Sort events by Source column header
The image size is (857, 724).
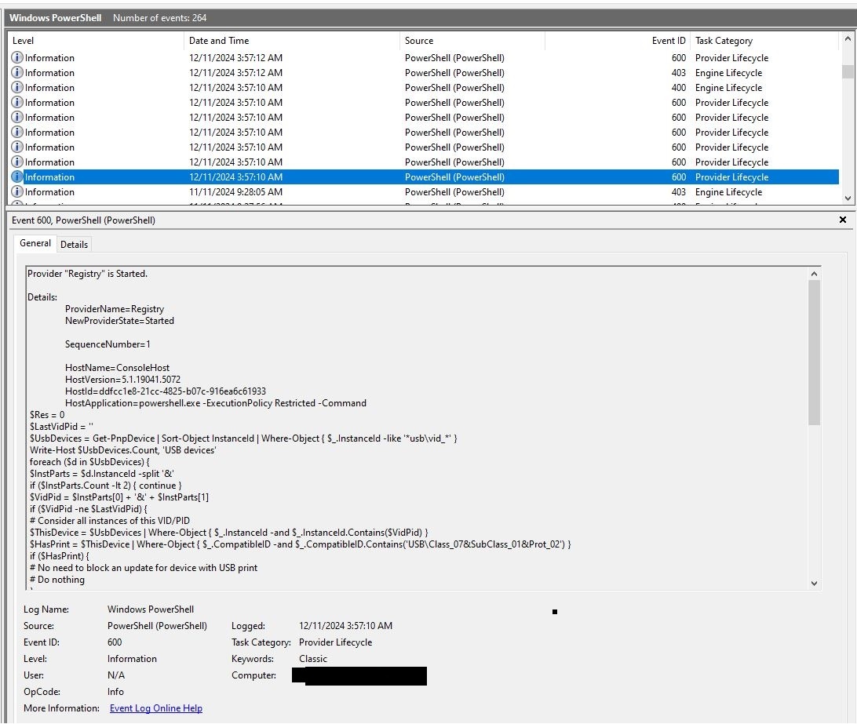(x=472, y=41)
